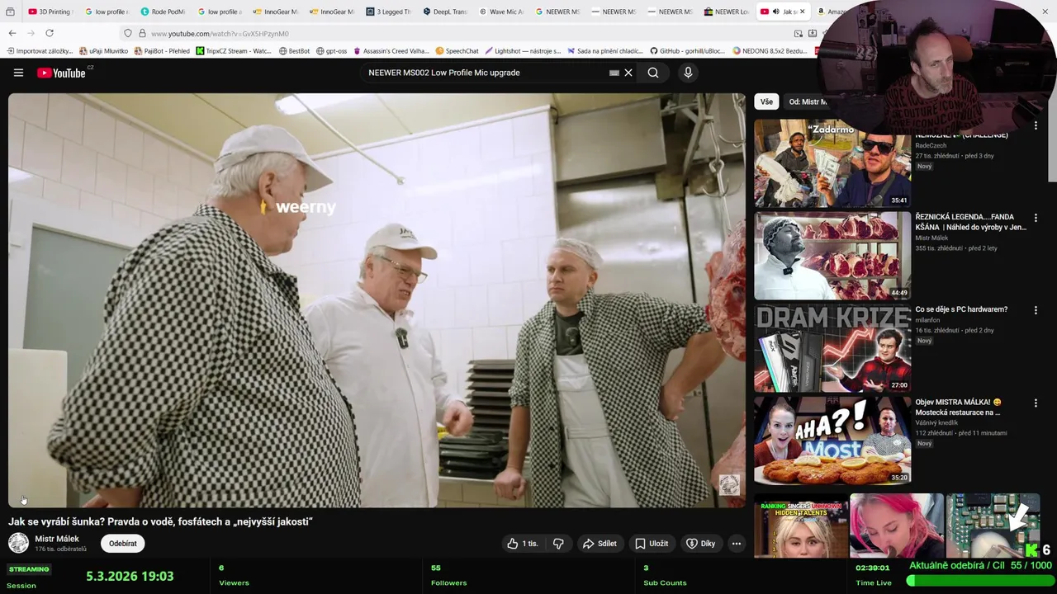Switch to the Wave Mic Arm tab
The image size is (1057, 594).
(501, 12)
